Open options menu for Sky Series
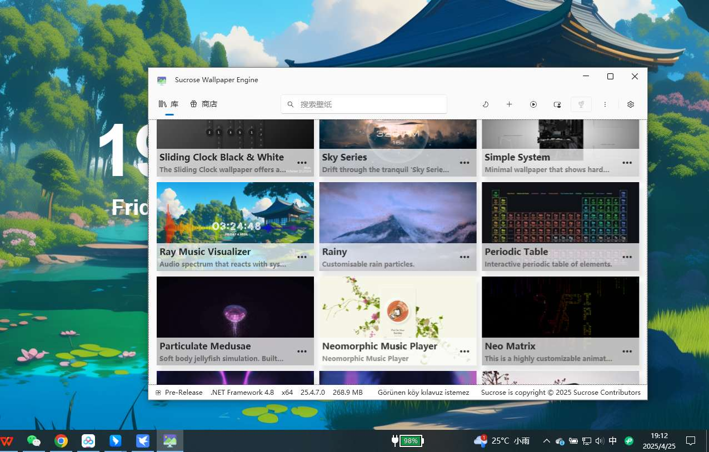 pos(465,163)
